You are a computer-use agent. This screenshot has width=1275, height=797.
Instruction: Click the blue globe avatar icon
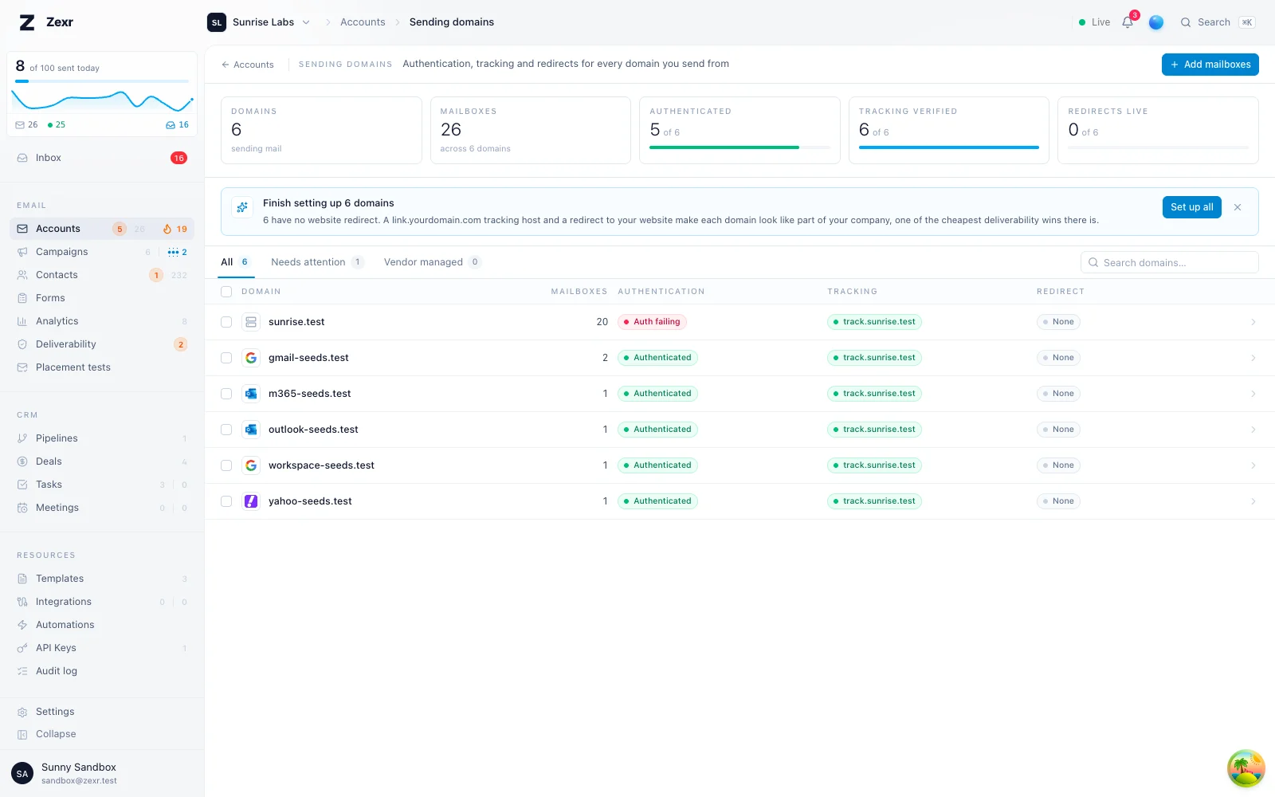1156,22
